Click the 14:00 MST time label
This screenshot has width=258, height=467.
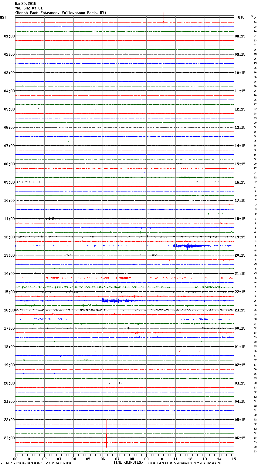9,274
